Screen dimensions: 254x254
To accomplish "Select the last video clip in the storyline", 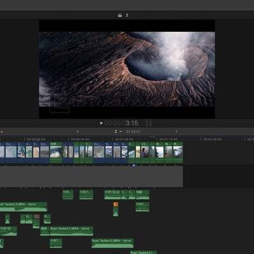I will pos(178,152).
